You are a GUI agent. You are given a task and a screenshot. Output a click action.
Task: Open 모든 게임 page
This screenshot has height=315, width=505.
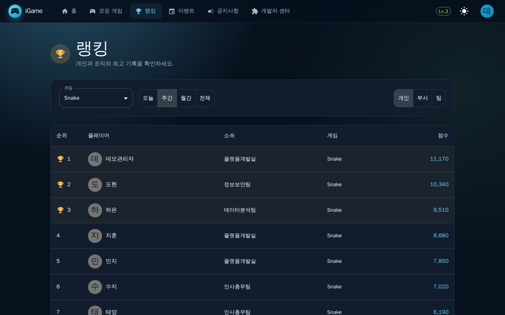point(106,11)
